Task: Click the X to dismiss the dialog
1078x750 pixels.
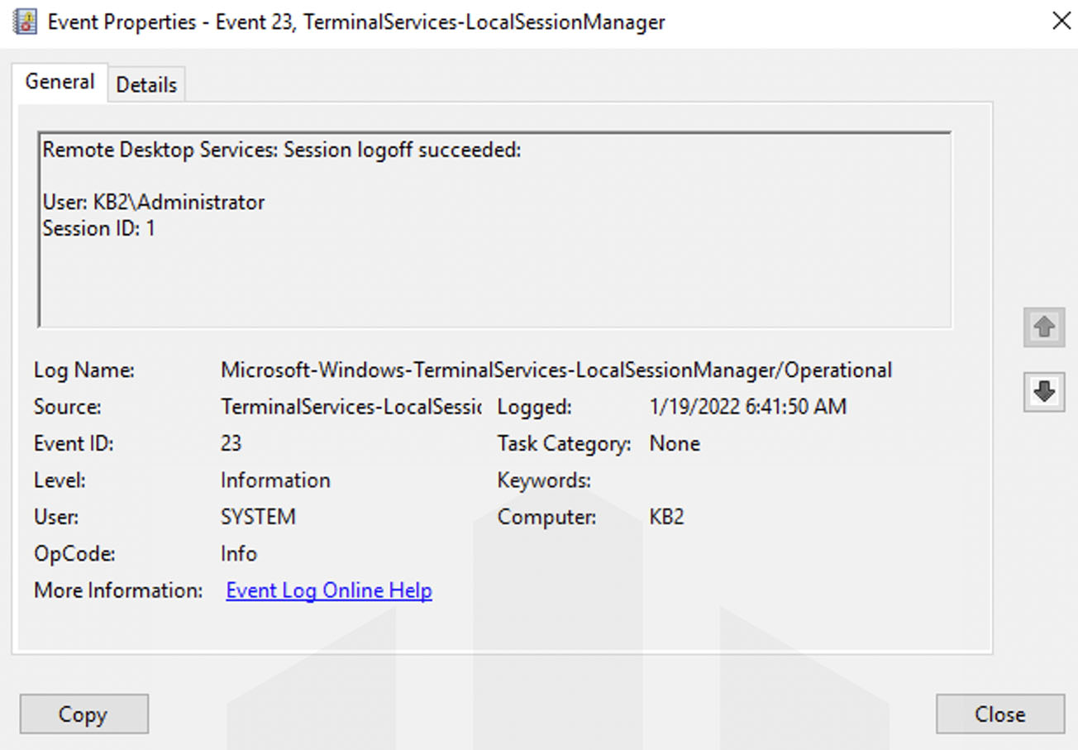Action: pyautogui.click(x=1061, y=21)
